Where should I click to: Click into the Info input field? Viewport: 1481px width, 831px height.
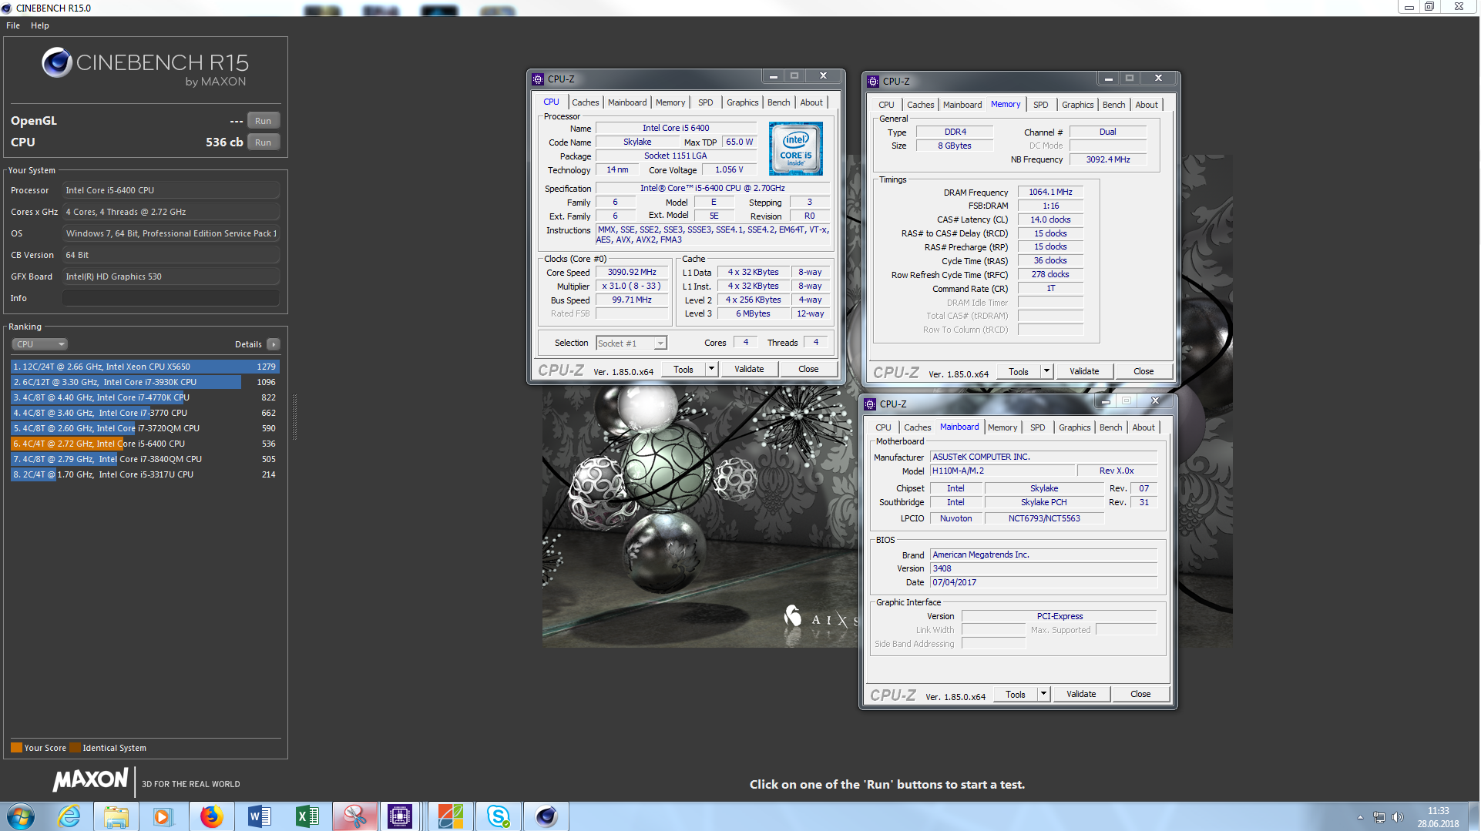pos(171,298)
